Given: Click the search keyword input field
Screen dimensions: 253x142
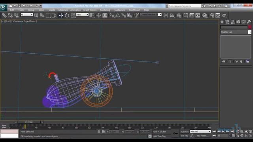Looking at the screenshot, I should (185, 6).
